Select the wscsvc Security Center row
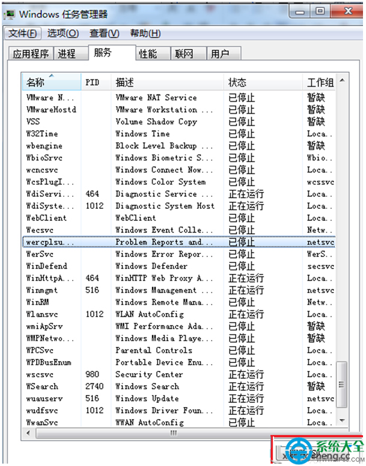Screen dimensions: 366x466 tap(179, 374)
